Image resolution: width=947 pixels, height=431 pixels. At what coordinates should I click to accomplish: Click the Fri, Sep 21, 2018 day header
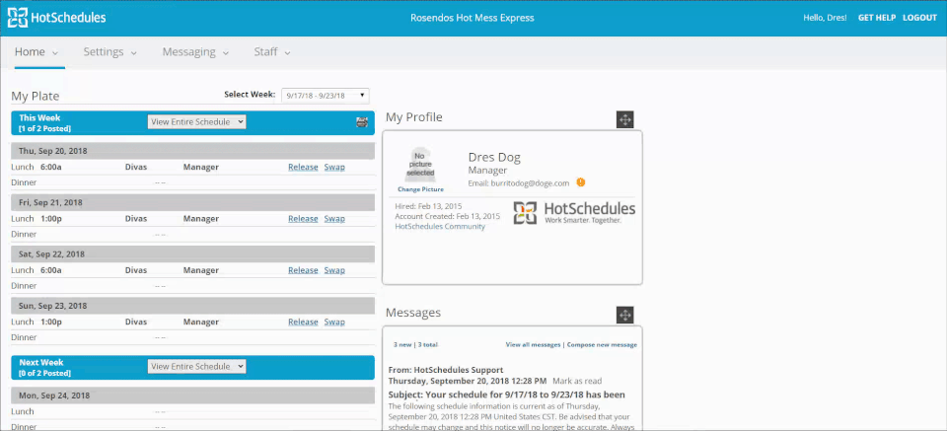(x=192, y=203)
